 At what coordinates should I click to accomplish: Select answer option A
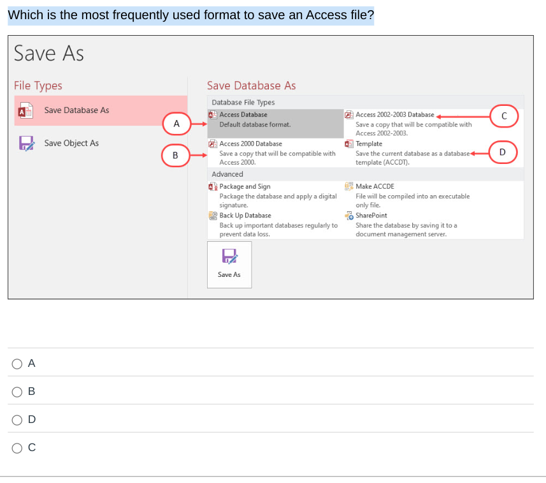pos(17,364)
